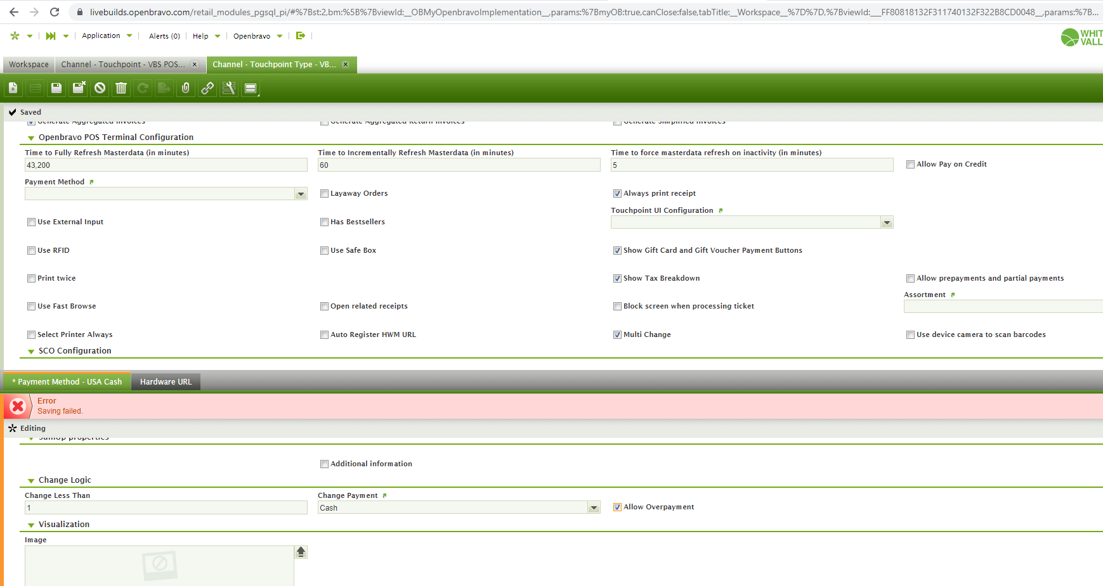The width and height of the screenshot is (1103, 586).
Task: Click the Change Less Than input field
Action: pyautogui.click(x=166, y=507)
